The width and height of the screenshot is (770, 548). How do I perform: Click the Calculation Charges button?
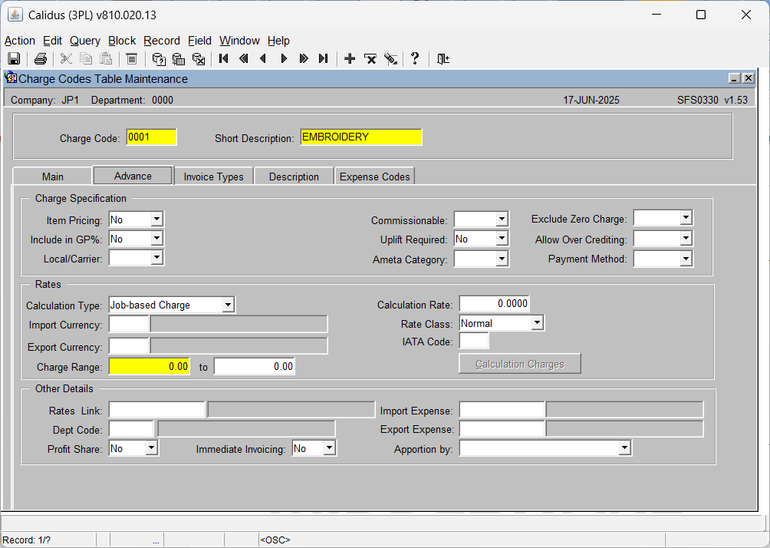[x=520, y=365]
